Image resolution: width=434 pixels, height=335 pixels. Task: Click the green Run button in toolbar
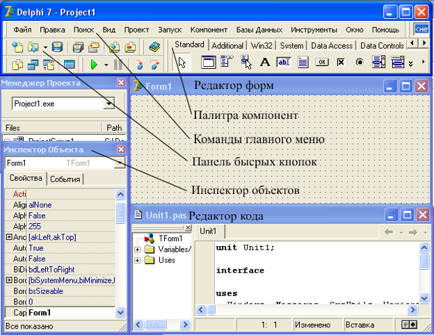(x=94, y=65)
